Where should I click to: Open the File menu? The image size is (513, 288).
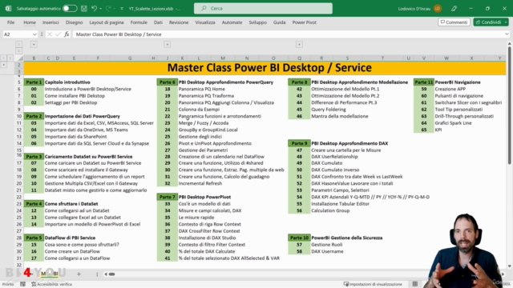point(10,22)
